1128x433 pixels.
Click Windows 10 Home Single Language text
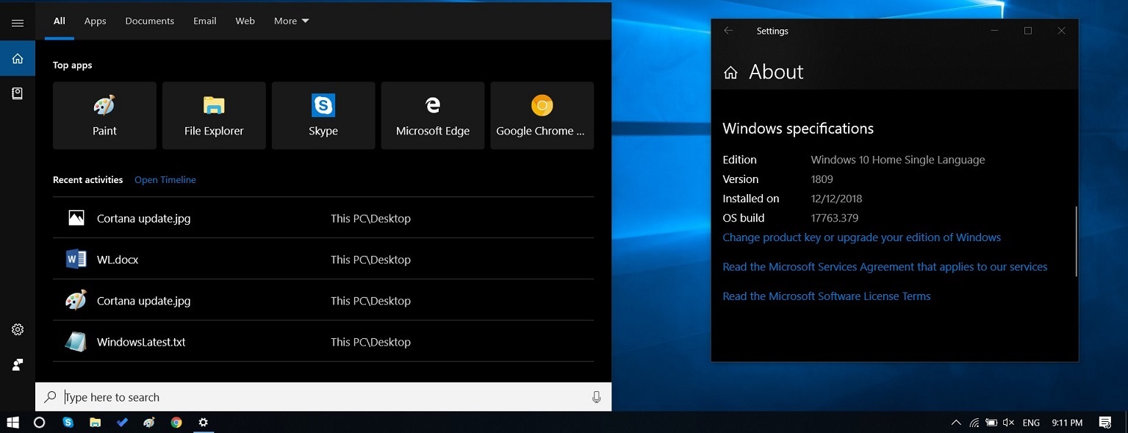tap(898, 160)
